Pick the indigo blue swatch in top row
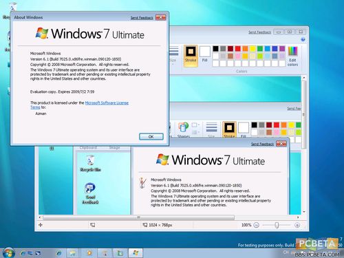Image resolution: width=344 pixels, height=258 pixels. tap(275, 49)
